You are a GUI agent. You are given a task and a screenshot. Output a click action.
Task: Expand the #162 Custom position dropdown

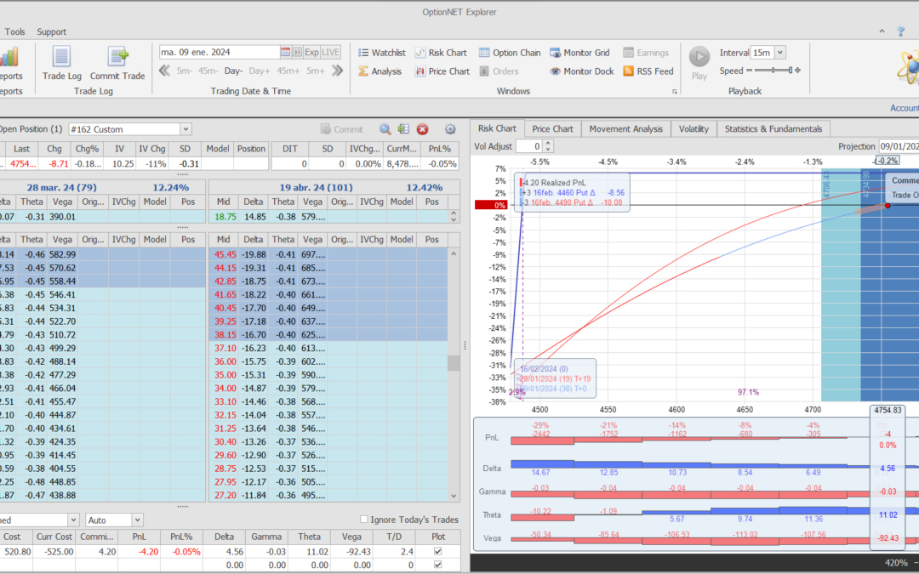[186, 129]
